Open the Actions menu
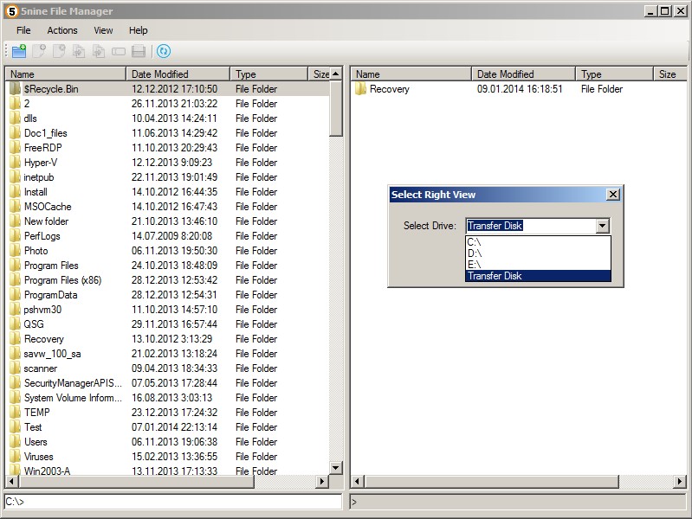The height and width of the screenshot is (519, 692). point(62,30)
